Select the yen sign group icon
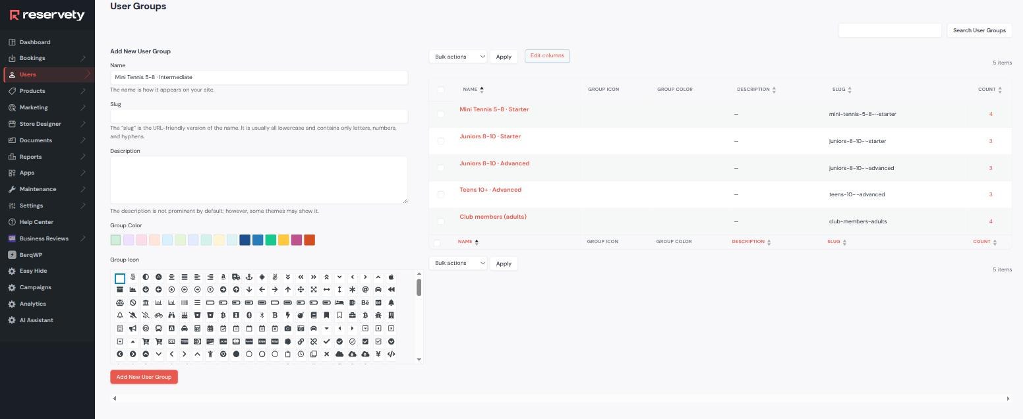1023x419 pixels. coord(378,354)
